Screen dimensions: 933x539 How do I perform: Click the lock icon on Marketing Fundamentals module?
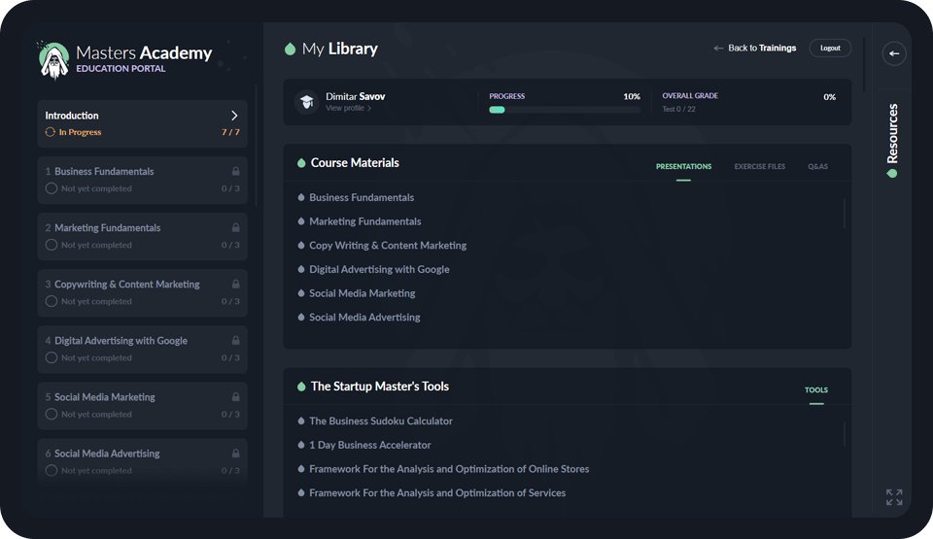coord(235,228)
